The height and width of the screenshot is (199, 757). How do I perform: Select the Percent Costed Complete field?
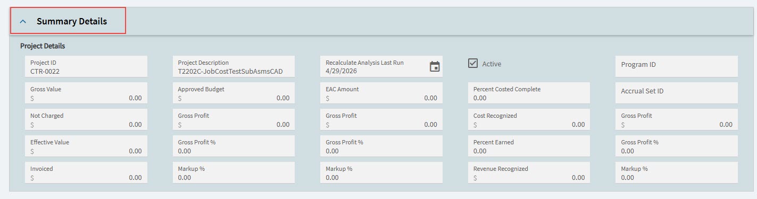[529, 93]
